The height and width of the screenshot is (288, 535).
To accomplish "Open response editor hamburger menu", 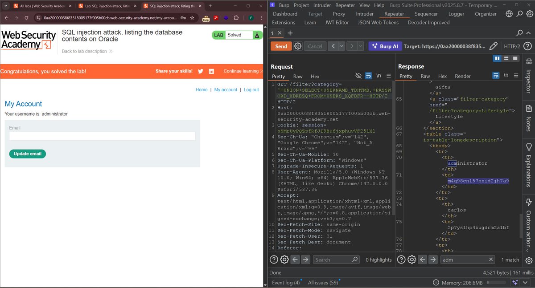I will click(516, 76).
